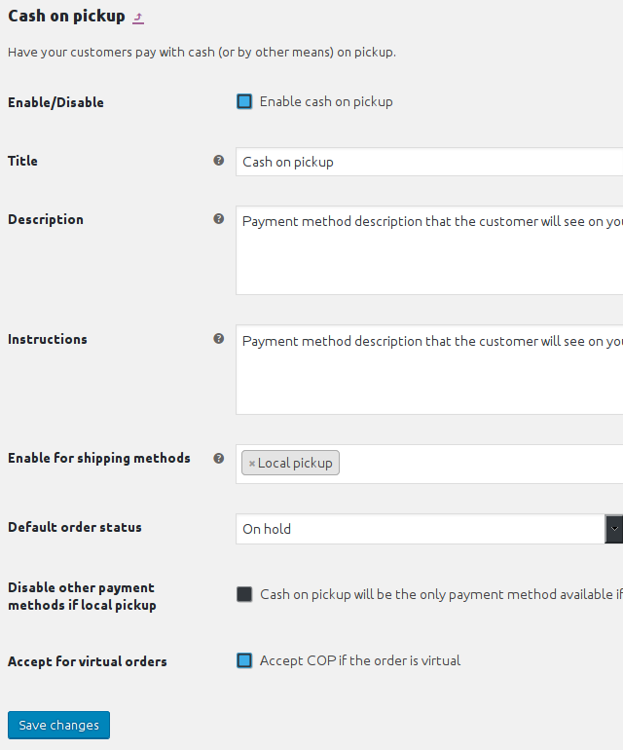Uncheck Accept COP if the order is virtual

point(244,660)
